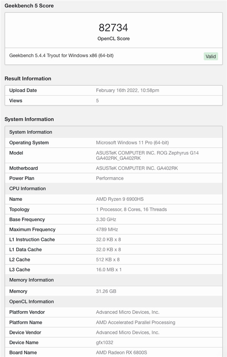The height and width of the screenshot is (357, 227).
Task: Click the Geekbench 5 Score heading
Action: (x=29, y=6)
